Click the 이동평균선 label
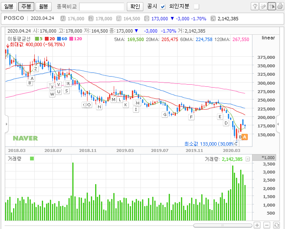The image size is (285, 229). point(19,39)
